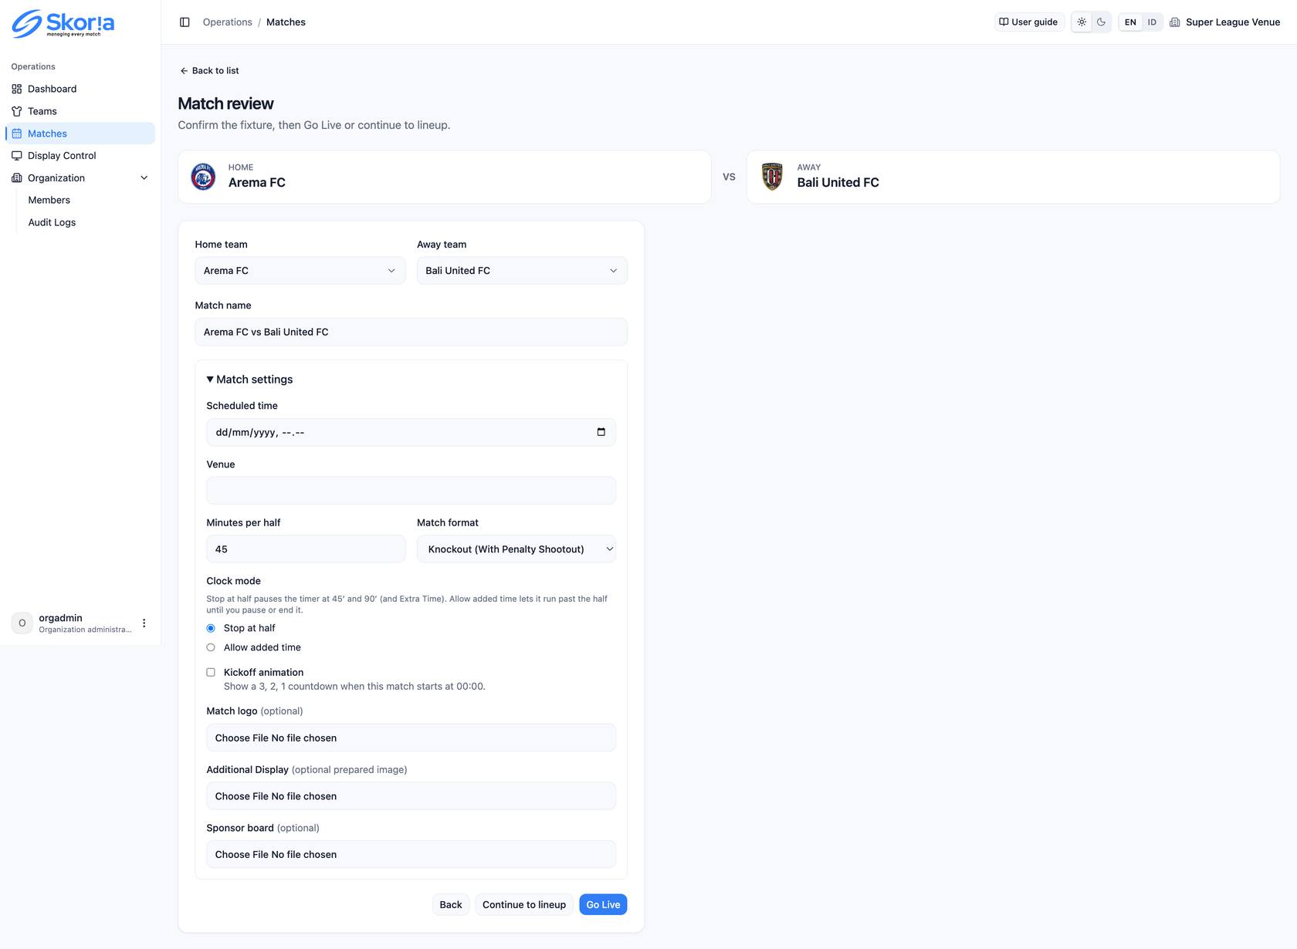This screenshot has height=949, width=1297.
Task: Click Continue to lineup button
Action: [x=524, y=905]
